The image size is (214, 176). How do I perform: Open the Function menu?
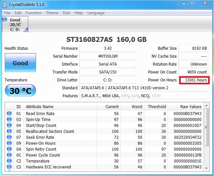pyautogui.click(x=34, y=13)
